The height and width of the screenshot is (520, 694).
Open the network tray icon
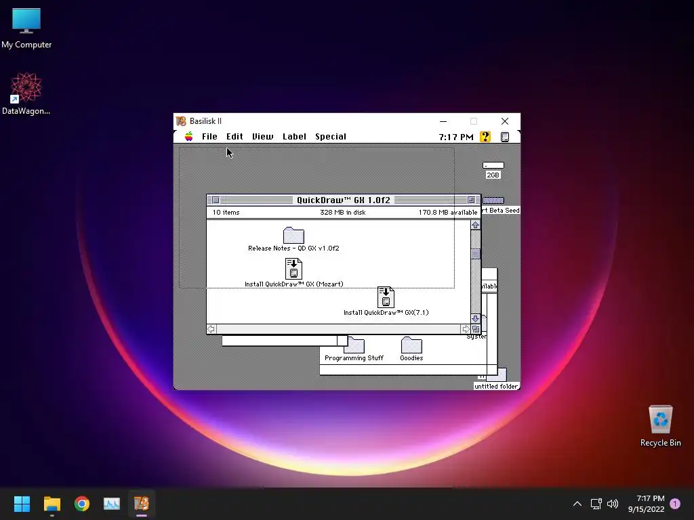point(596,504)
